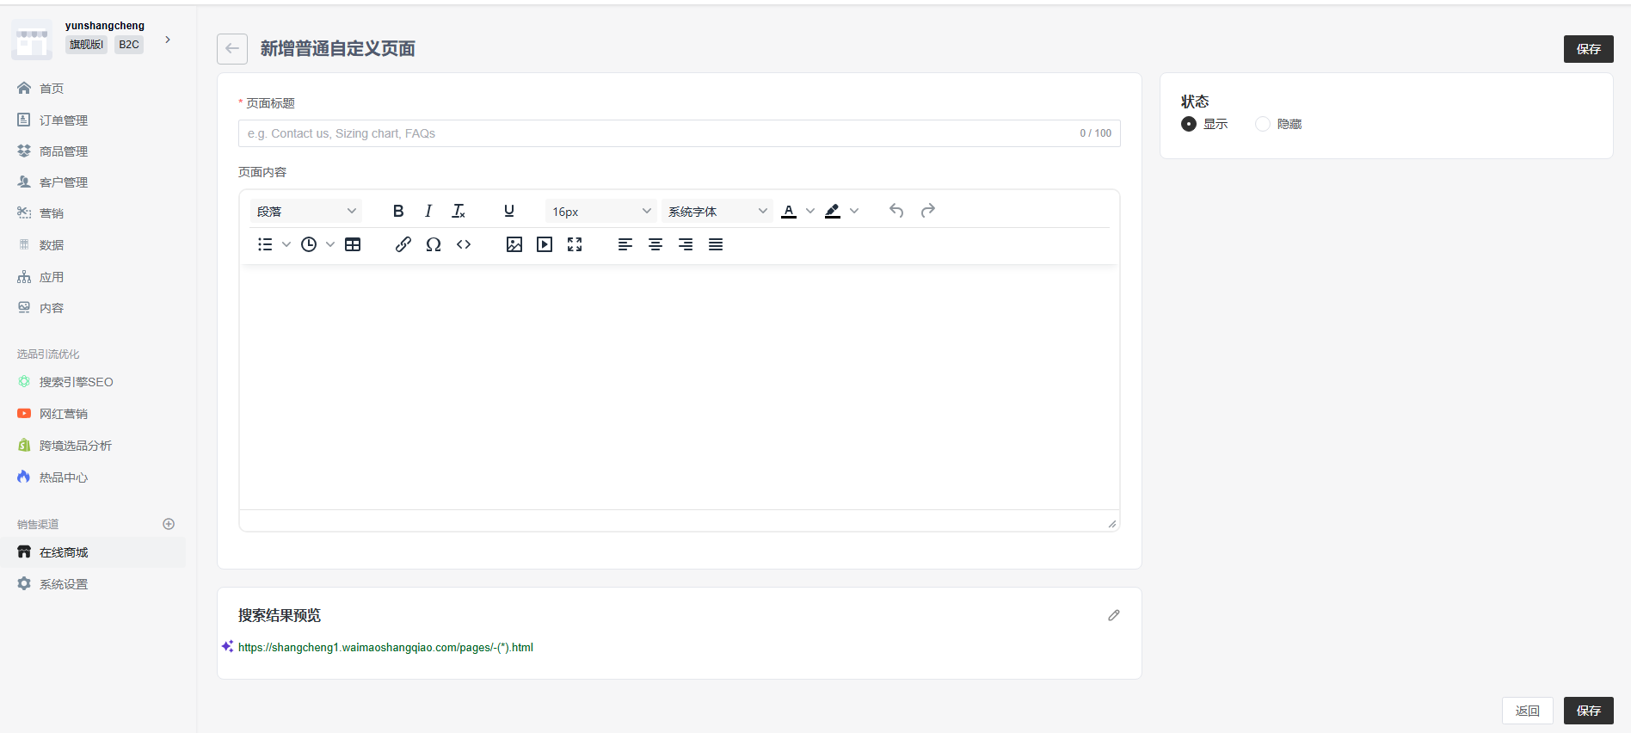This screenshot has width=1631, height=733.
Task: Insert a video via media icon
Action: (x=545, y=244)
